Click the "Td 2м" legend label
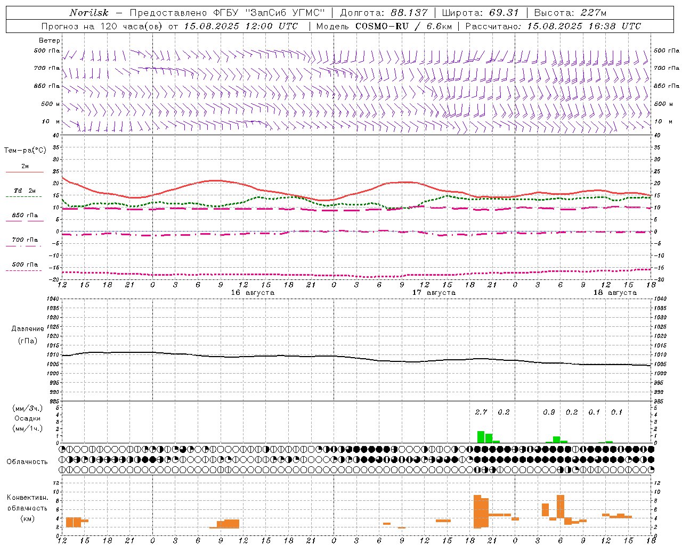This screenshot has height=545, width=682. pyautogui.click(x=25, y=191)
